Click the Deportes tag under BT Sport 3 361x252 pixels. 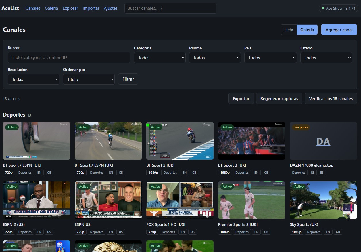[x=242, y=173]
